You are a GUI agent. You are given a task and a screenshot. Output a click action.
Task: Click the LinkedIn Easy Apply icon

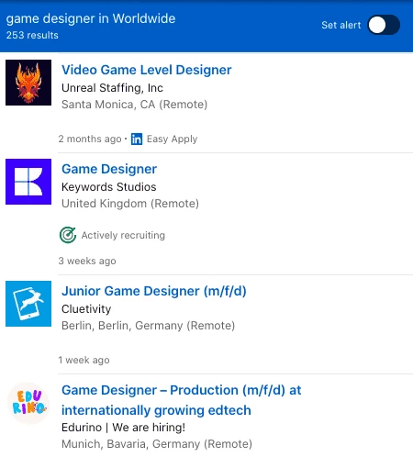pyautogui.click(x=137, y=139)
